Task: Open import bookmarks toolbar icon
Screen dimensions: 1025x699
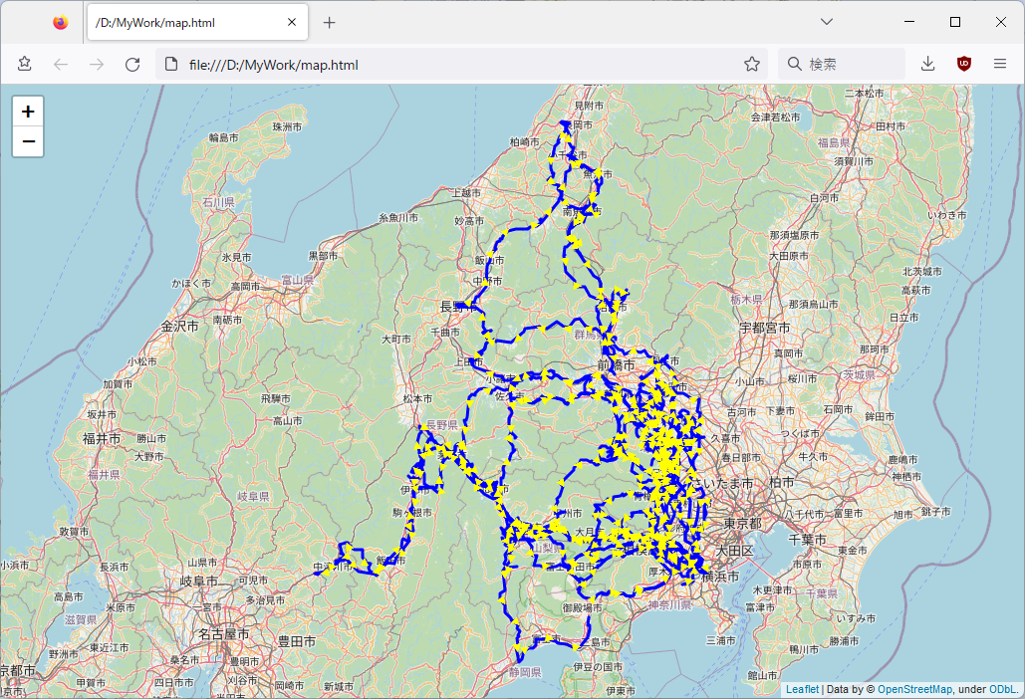Action: point(24,65)
